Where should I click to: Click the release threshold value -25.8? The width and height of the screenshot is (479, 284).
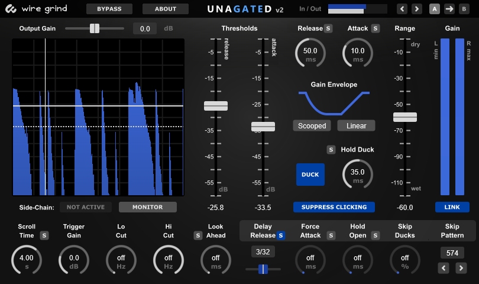click(x=216, y=208)
